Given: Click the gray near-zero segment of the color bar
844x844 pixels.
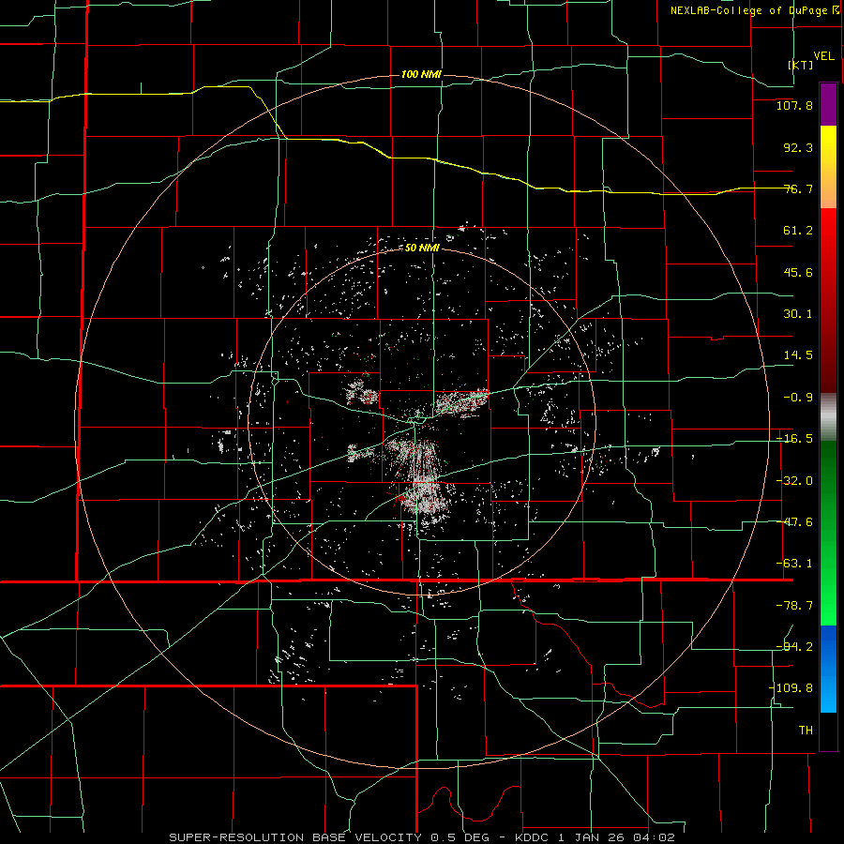Looking at the screenshot, I should tap(828, 417).
